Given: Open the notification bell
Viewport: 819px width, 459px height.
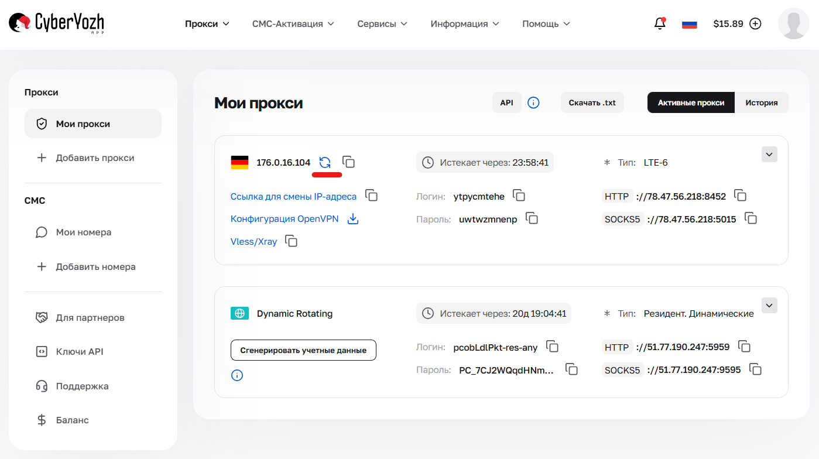Looking at the screenshot, I should pyautogui.click(x=659, y=23).
